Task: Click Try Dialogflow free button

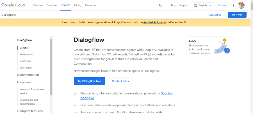Action: (x=89, y=81)
